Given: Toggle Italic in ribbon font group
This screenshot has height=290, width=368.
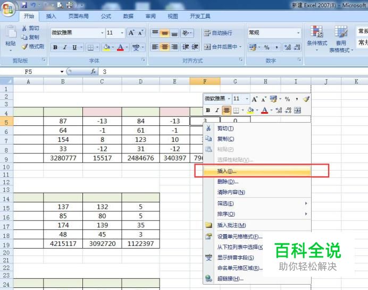Looking at the screenshot, I should click(65, 47).
